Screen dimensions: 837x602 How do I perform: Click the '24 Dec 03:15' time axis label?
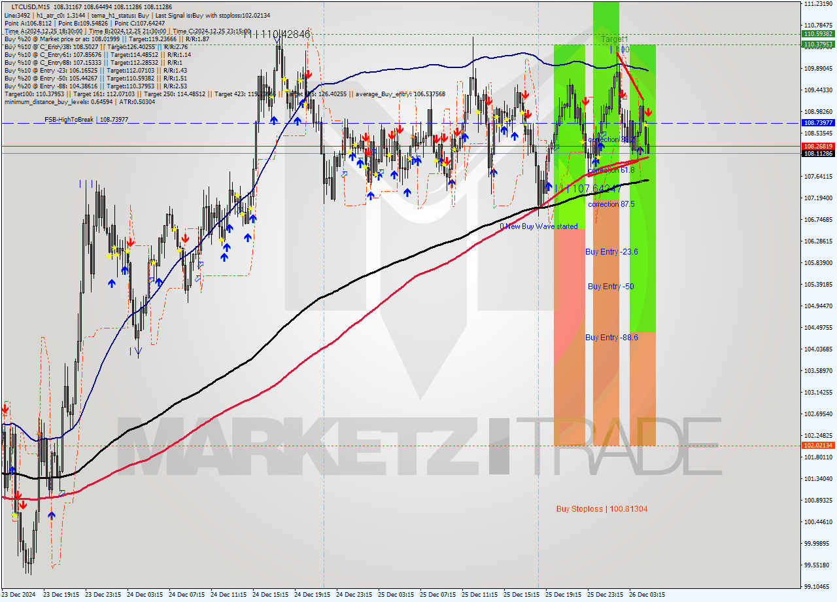145,595
